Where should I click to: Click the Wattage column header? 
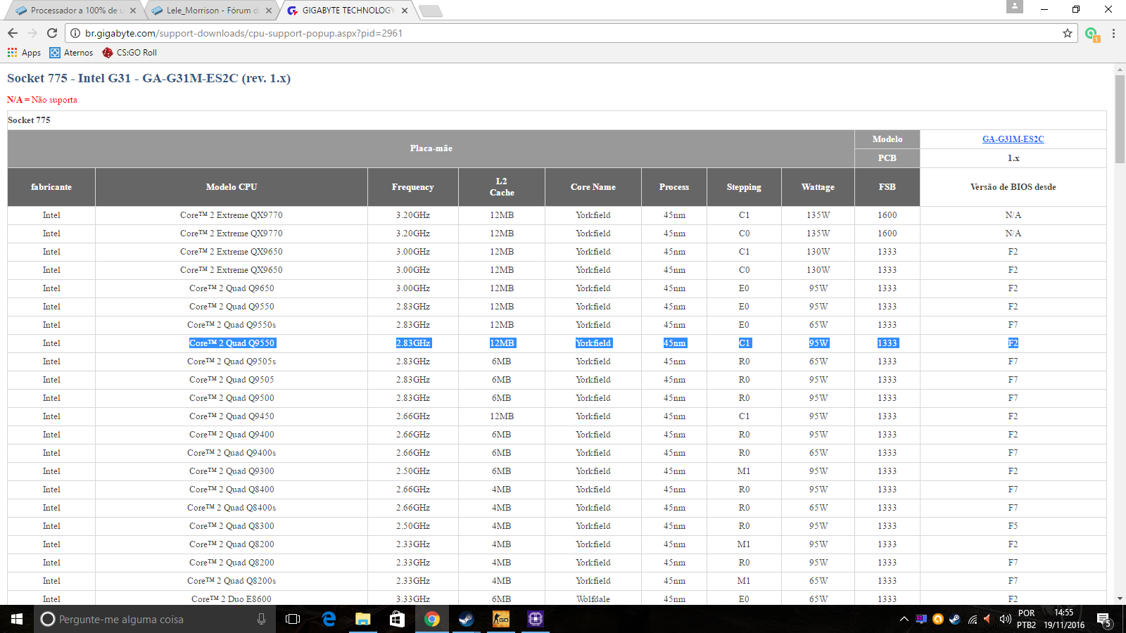coord(818,187)
